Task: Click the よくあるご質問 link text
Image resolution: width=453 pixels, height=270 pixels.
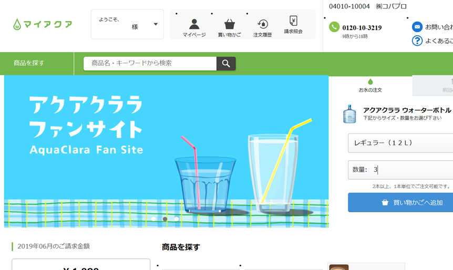Action: click(x=439, y=41)
